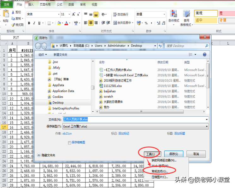Open the 工具(L) dropdown button
The width and height of the screenshot is (235, 188).
pos(152,154)
